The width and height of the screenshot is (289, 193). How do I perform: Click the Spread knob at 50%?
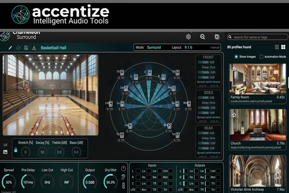(8, 182)
